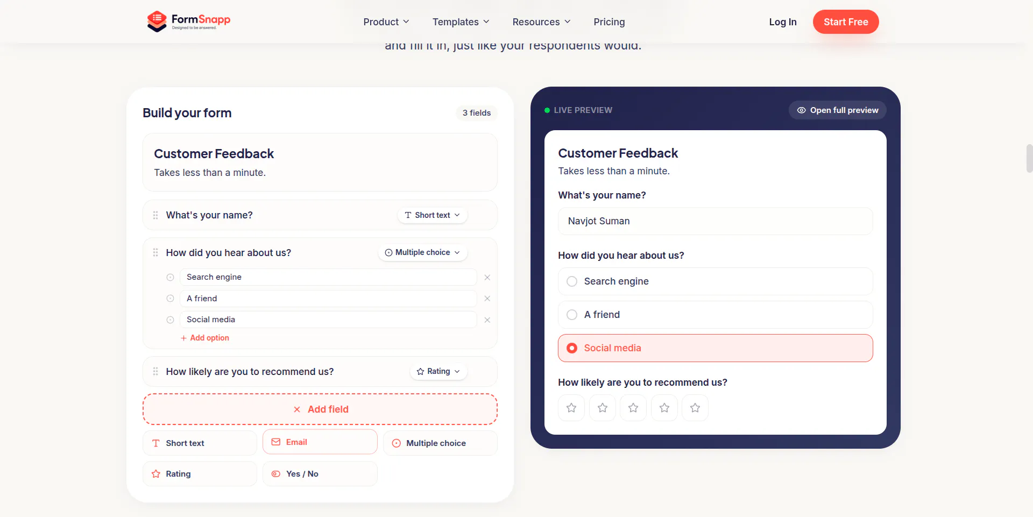This screenshot has height=517, width=1033.
Task: Edit the "What's your name?" question label
Action: tap(209, 215)
